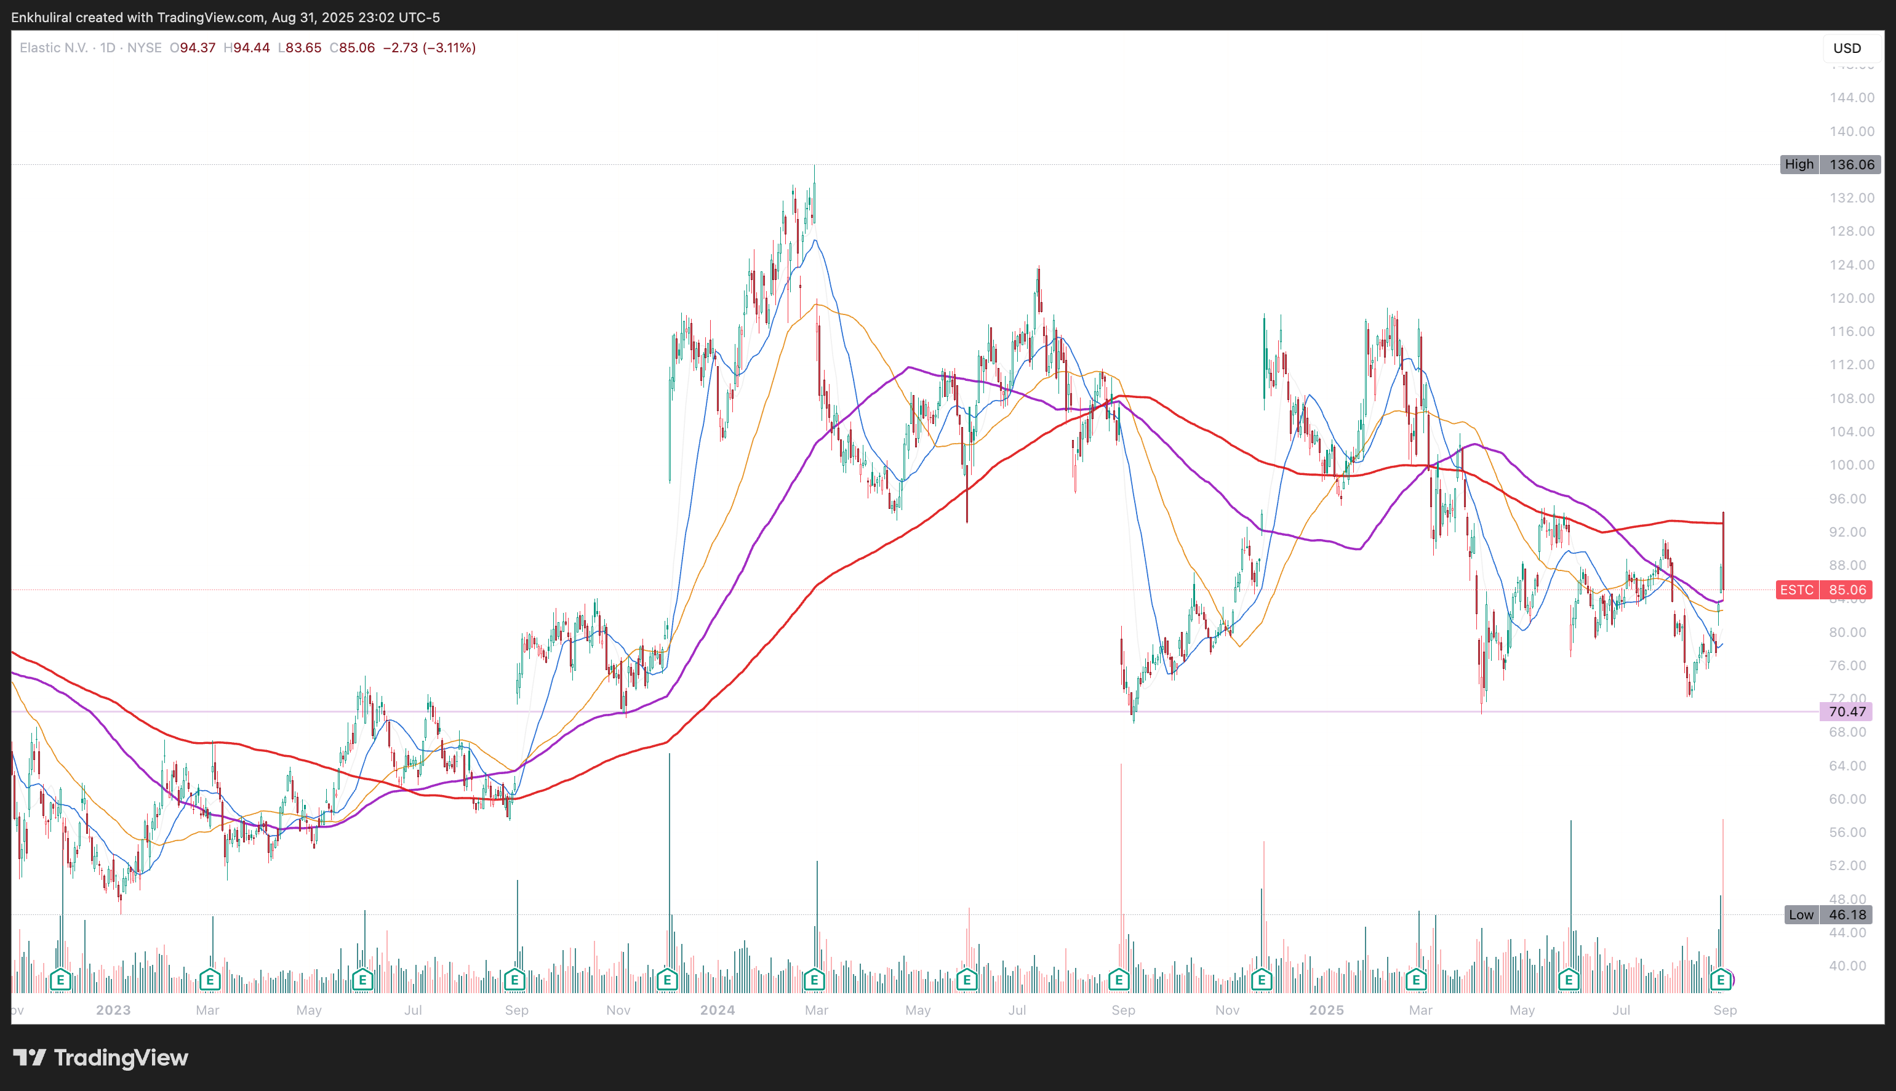Click the Low 46.18 price label
This screenshot has height=1091, width=1896.
click(x=1828, y=914)
